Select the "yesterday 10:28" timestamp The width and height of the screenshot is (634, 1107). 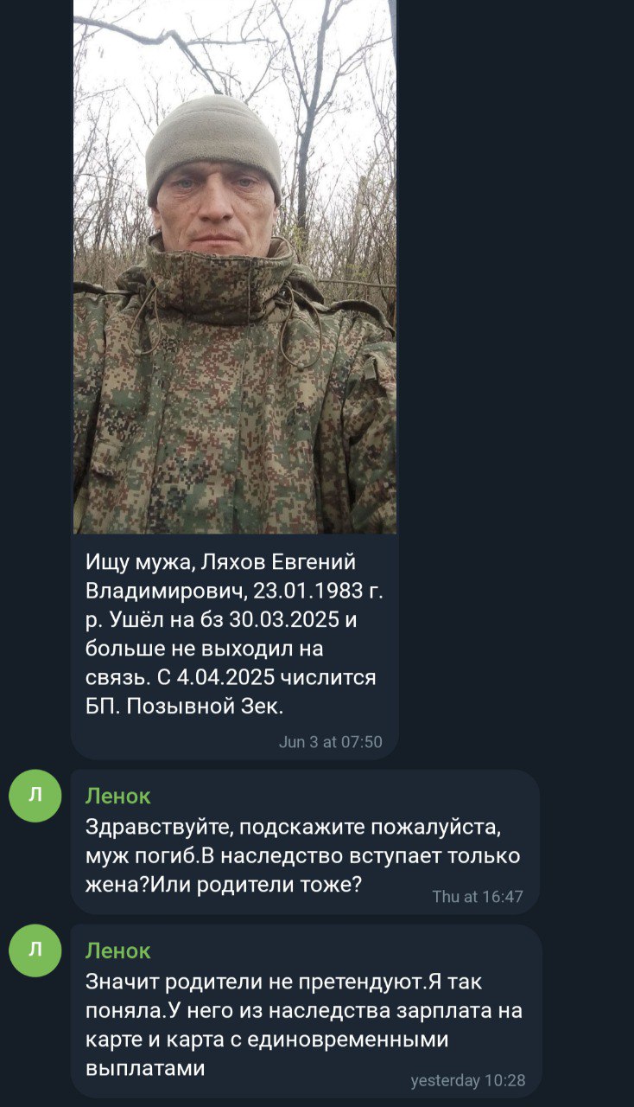pyautogui.click(x=468, y=1080)
